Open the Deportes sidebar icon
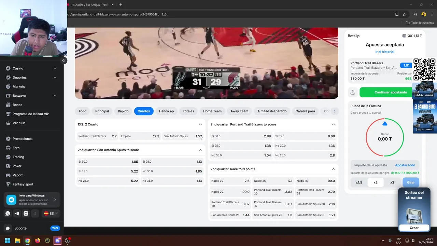Screen dimensions: 437x246 point(8,78)
